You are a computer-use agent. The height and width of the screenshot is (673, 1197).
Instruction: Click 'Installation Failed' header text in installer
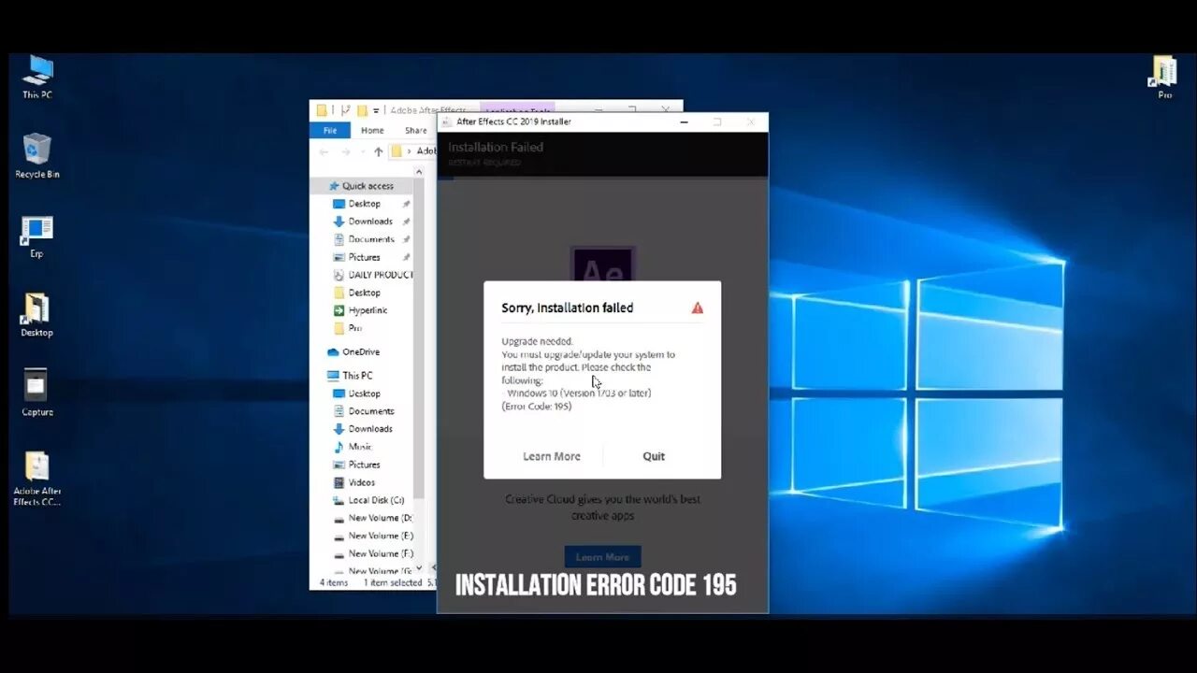[496, 147]
